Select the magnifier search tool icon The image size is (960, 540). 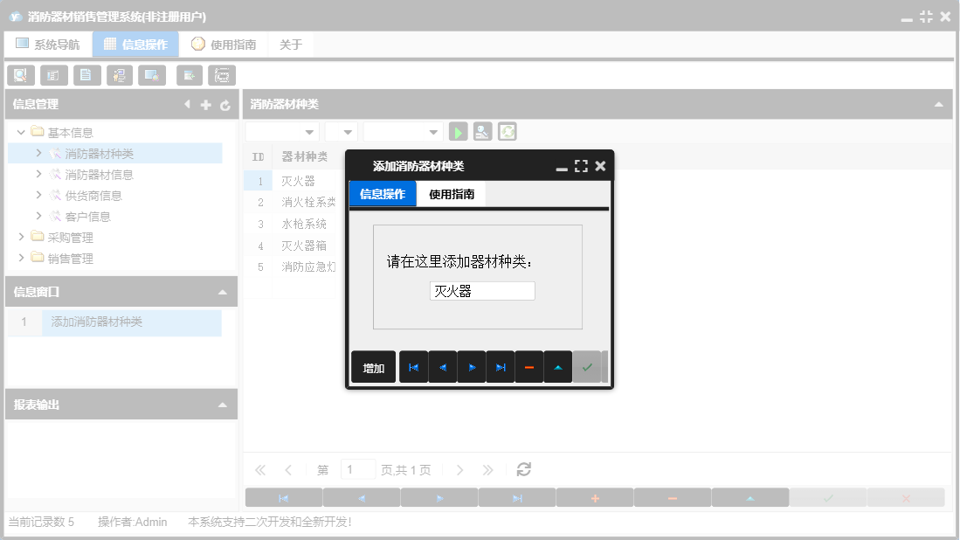[x=20, y=75]
